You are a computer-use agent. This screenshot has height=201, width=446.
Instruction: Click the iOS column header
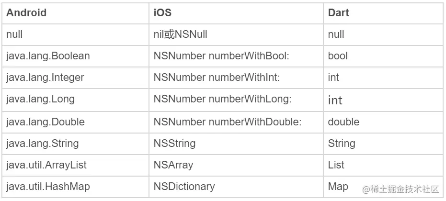[162, 13]
